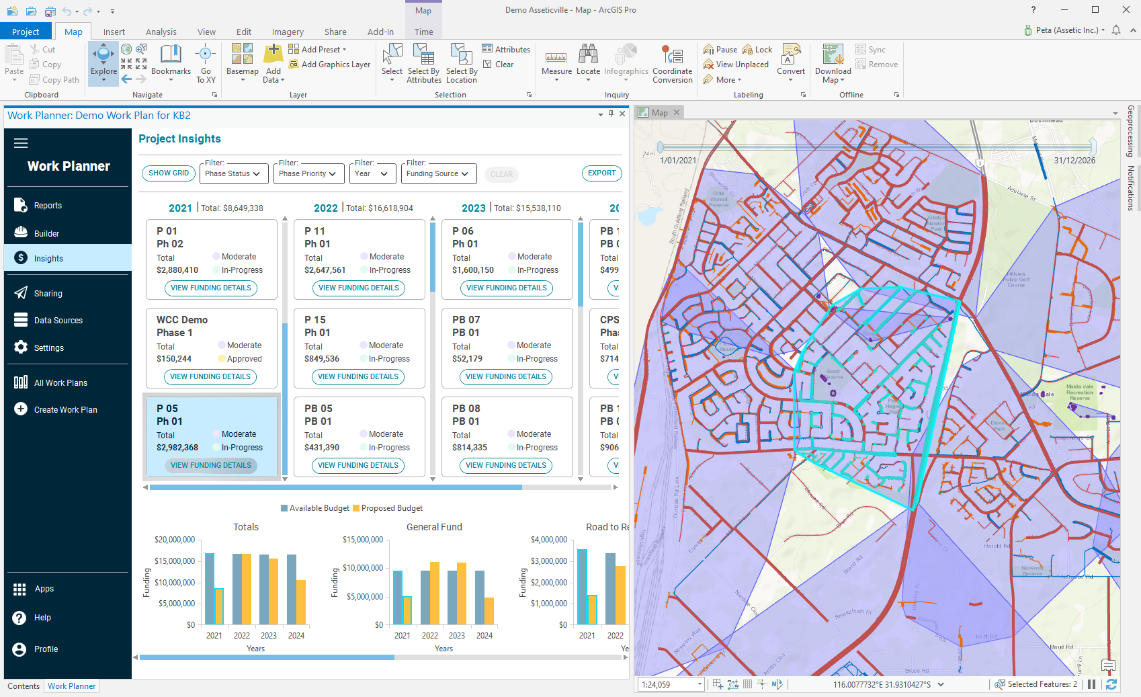Switch to the Contents tab

23,686
